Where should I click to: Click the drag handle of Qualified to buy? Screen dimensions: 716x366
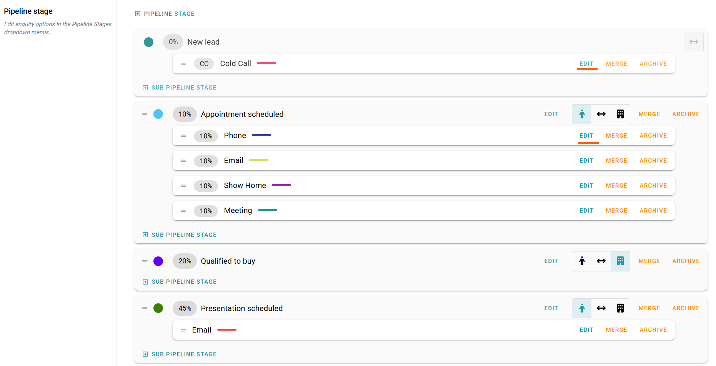(145, 261)
